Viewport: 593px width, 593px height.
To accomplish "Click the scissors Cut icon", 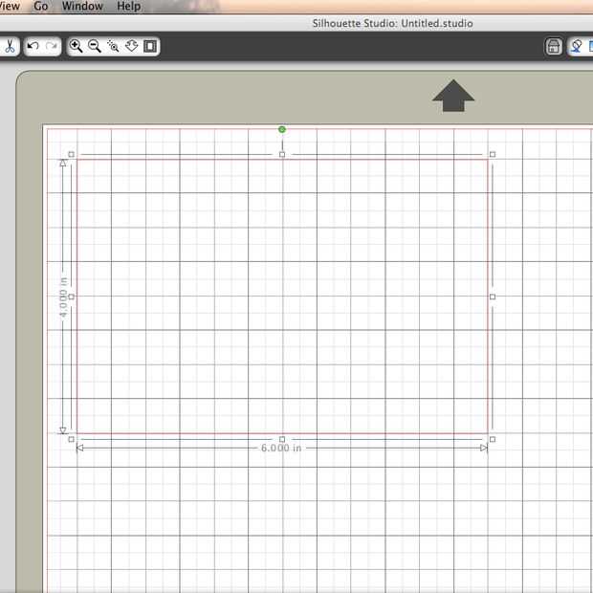I will (10, 46).
